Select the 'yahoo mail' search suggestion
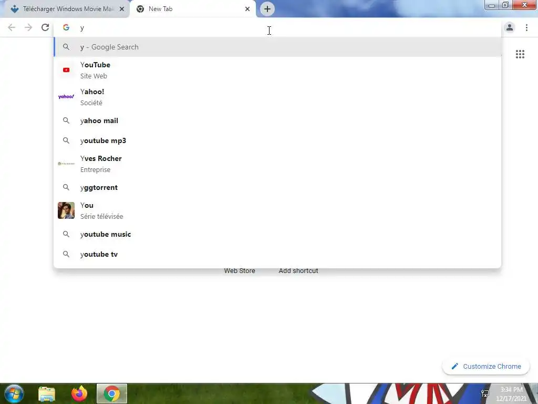Viewport: 538px width, 404px height. coord(277,120)
